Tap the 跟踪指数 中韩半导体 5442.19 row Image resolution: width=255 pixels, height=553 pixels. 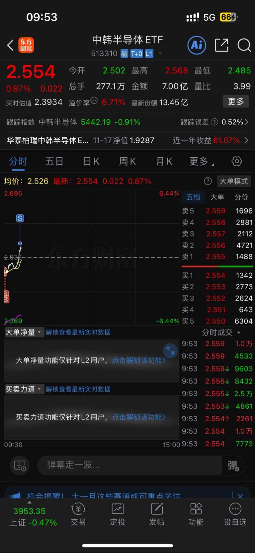73,122
